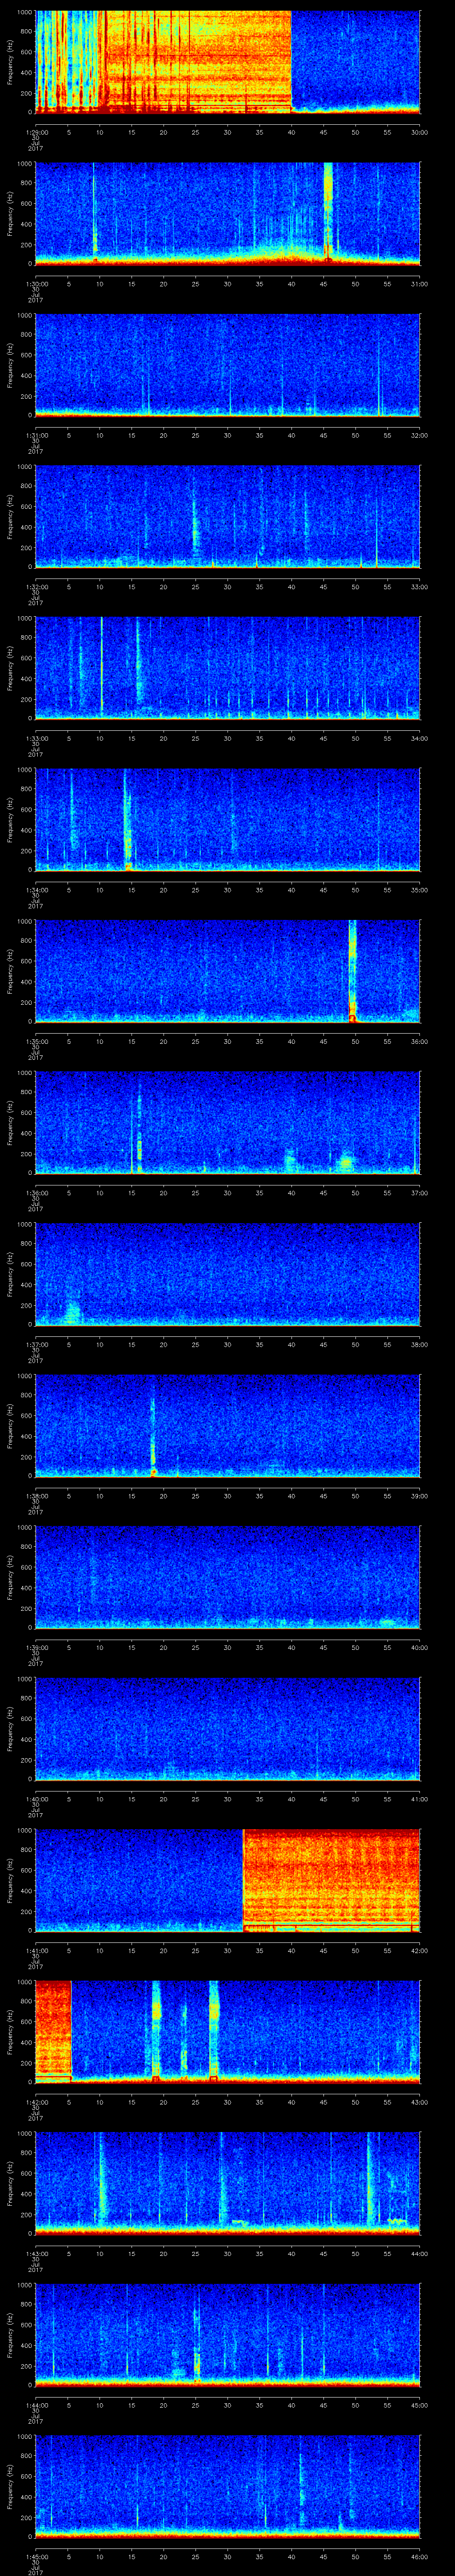Click the 1:39:00 start time label
The height and width of the screenshot is (2576, 455).
click(x=35, y=1647)
